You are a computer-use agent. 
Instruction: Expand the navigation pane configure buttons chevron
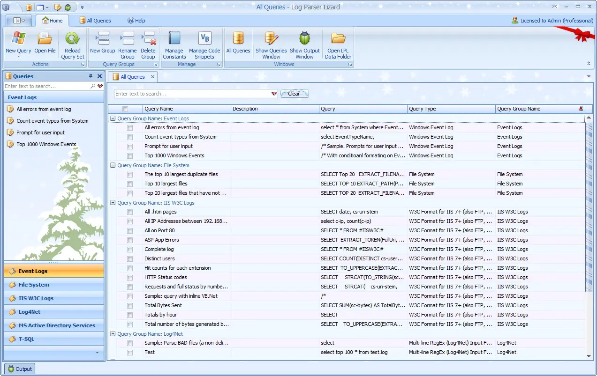pyautogui.click(x=97, y=353)
